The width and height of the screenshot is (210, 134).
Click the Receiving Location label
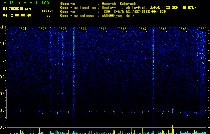(x=78, y=8)
